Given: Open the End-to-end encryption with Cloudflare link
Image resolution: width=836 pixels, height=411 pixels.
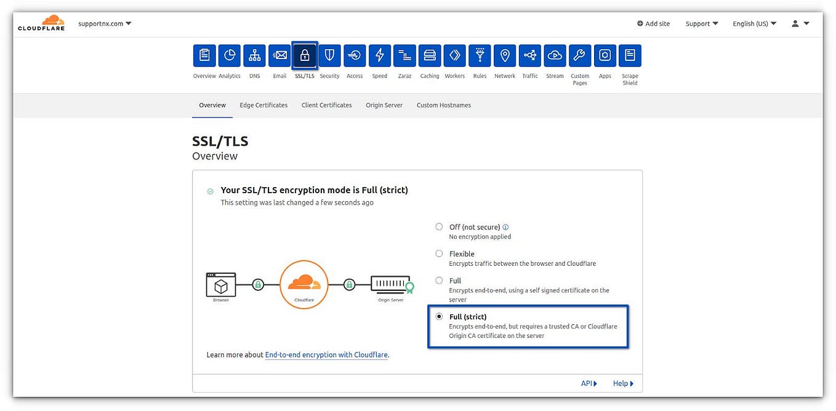Looking at the screenshot, I should pos(326,354).
